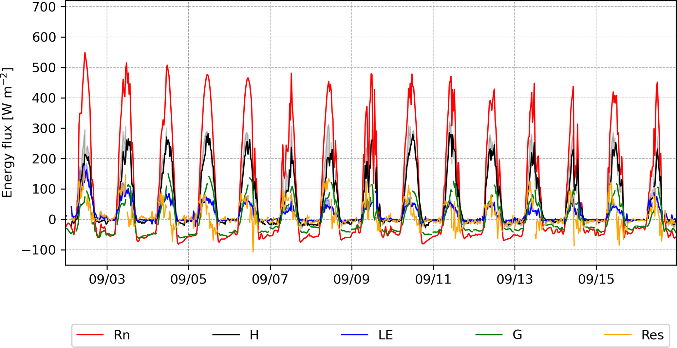Click the blue LE legend line

pyautogui.click(x=354, y=335)
